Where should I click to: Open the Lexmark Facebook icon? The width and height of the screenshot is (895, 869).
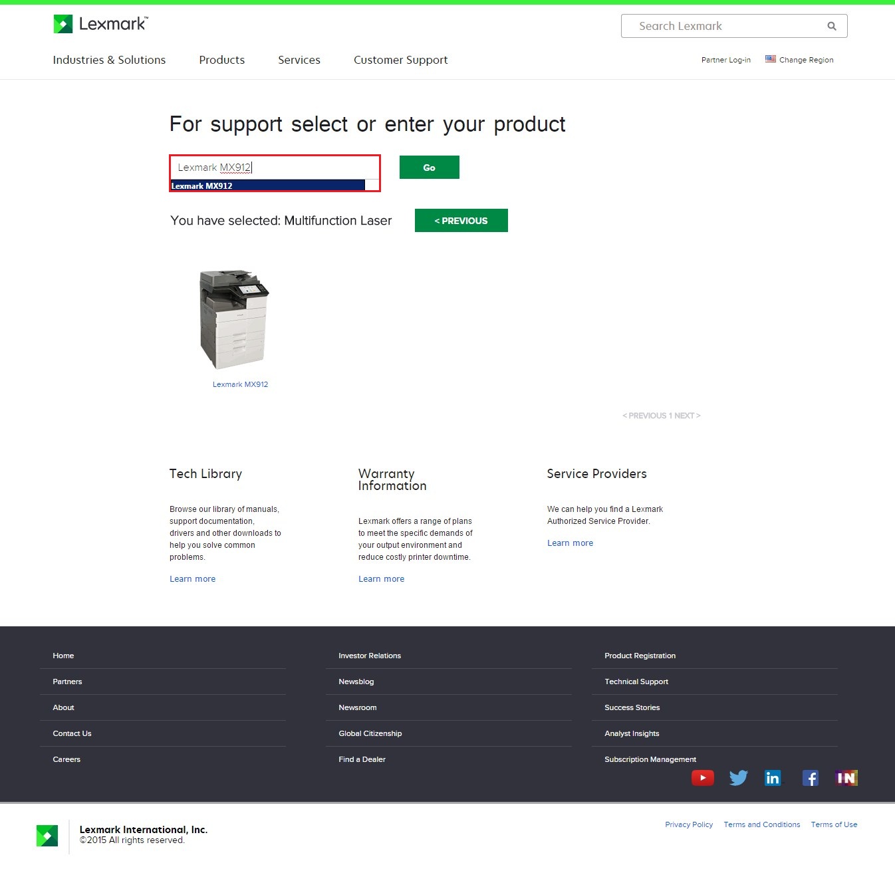pos(810,777)
